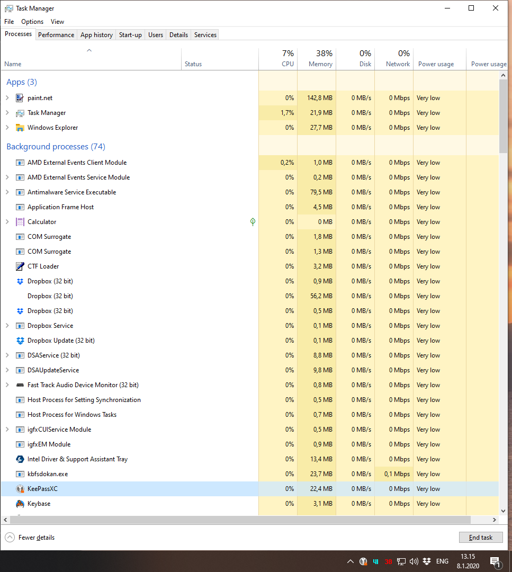Expand the Windows Explorer process group
This screenshot has height=572, width=512.
coord(7,128)
